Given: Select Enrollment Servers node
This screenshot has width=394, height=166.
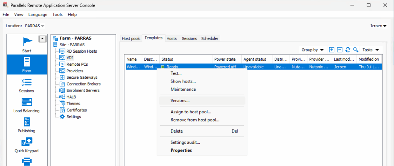Looking at the screenshot, I should 83,90.
